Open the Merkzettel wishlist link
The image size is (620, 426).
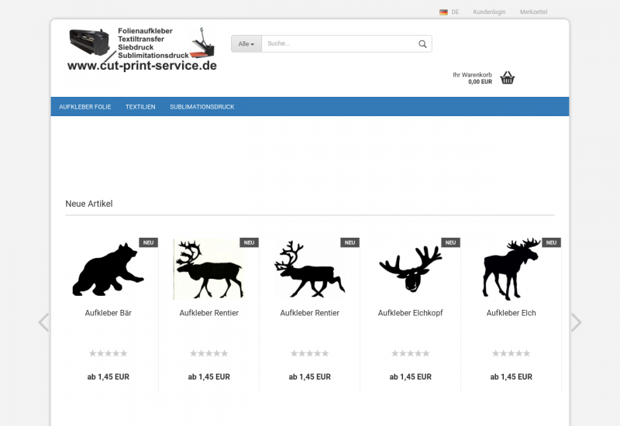click(x=533, y=12)
